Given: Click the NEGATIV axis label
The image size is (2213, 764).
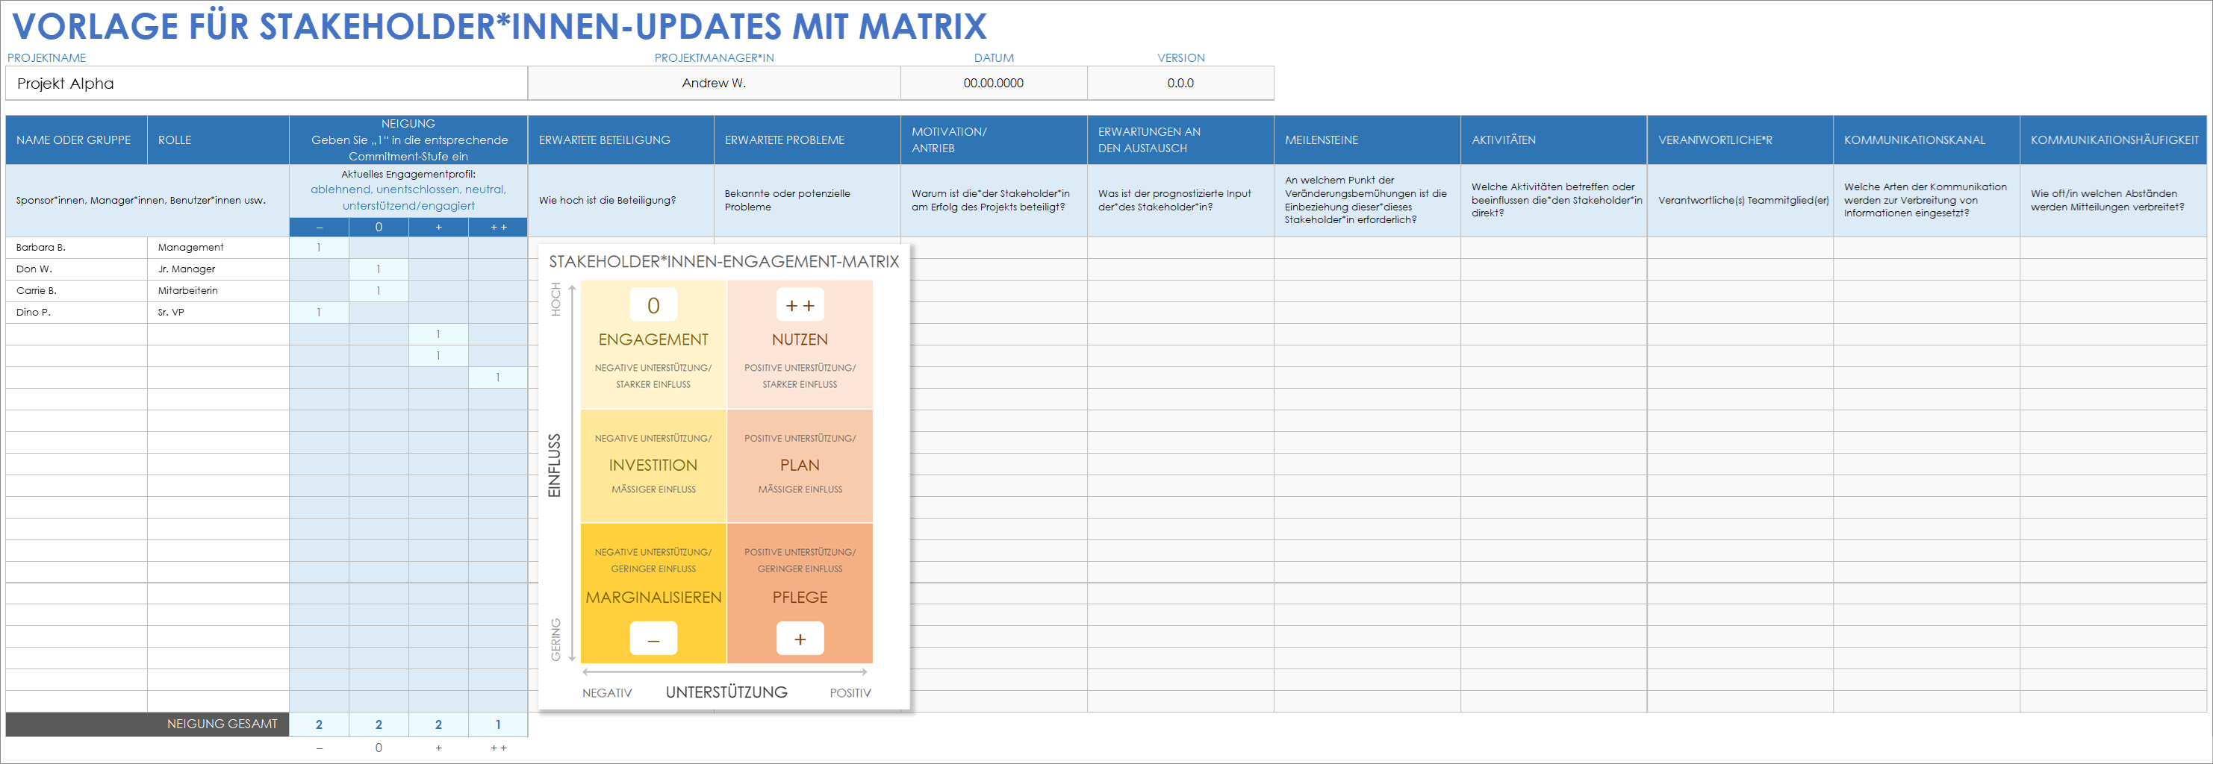Looking at the screenshot, I should pos(607,693).
